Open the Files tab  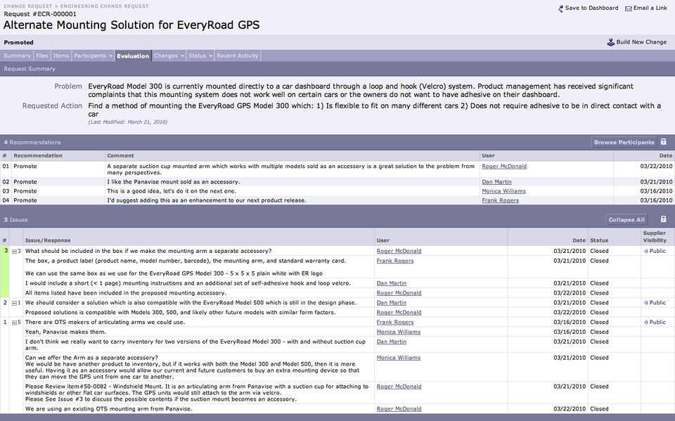42,56
